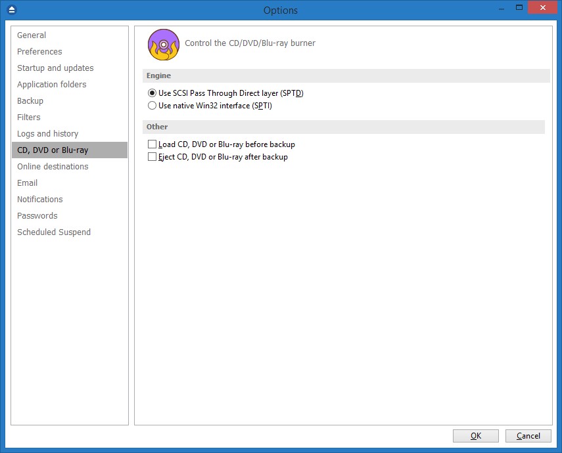Viewport: 562px width, 453px height.
Task: Open the Passwords options page
Action: 37,216
